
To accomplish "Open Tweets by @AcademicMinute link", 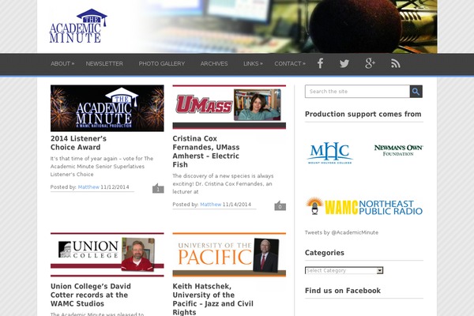I will (x=341, y=232).
